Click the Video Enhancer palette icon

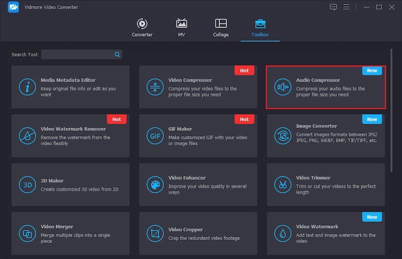click(x=155, y=184)
